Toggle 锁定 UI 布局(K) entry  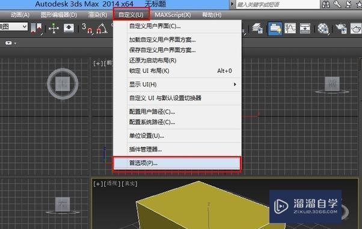tap(177, 71)
